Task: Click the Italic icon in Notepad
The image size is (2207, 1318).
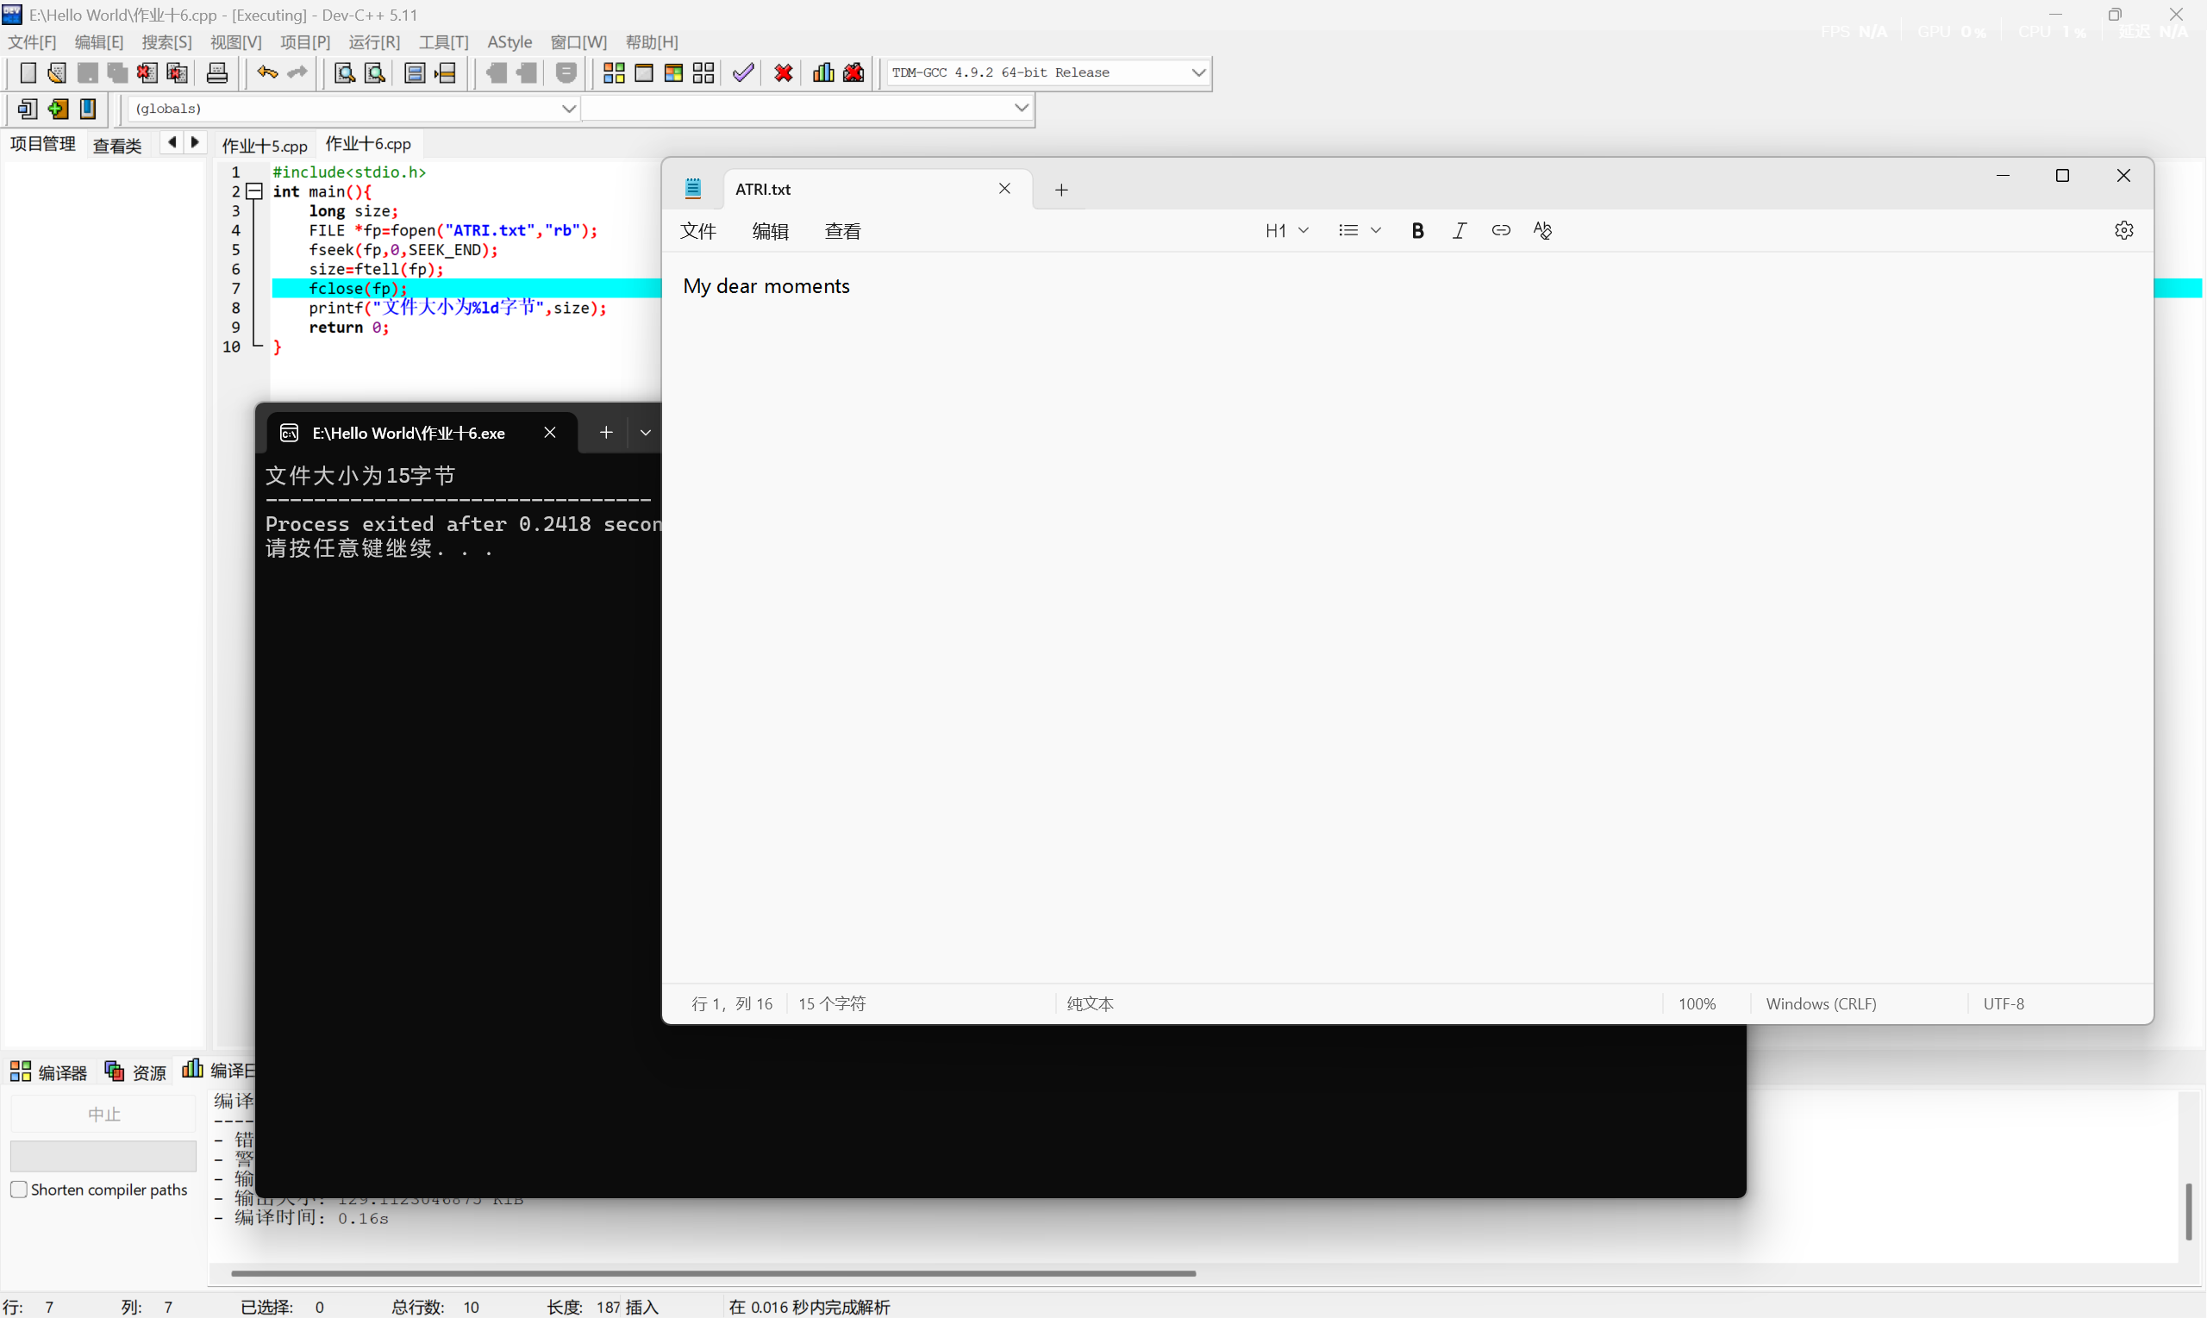Action: (x=1460, y=231)
